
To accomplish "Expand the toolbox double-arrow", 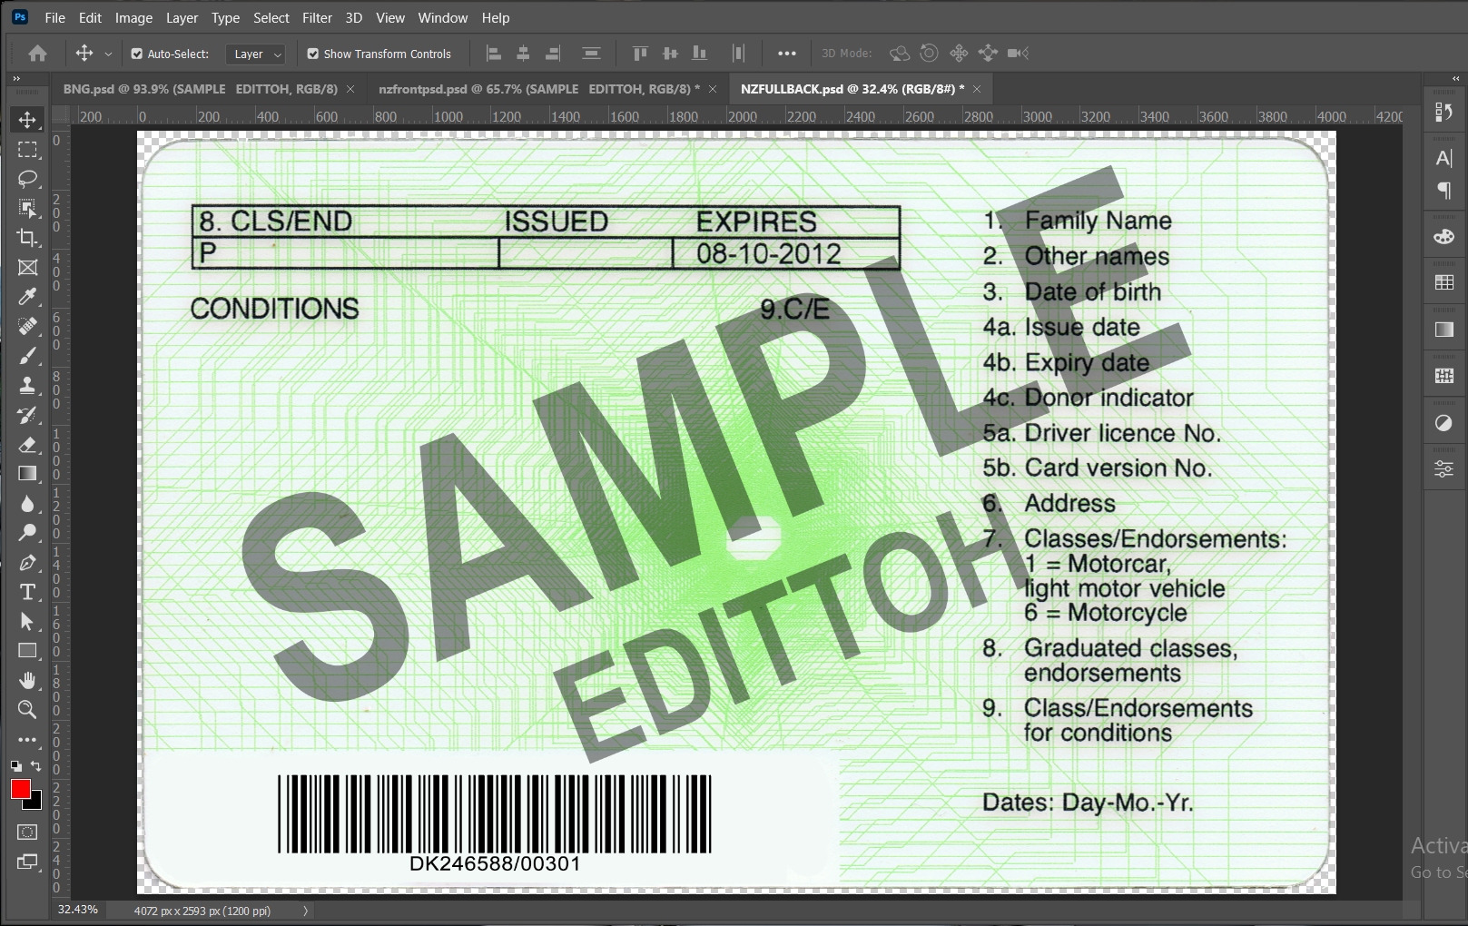I will (x=16, y=79).
